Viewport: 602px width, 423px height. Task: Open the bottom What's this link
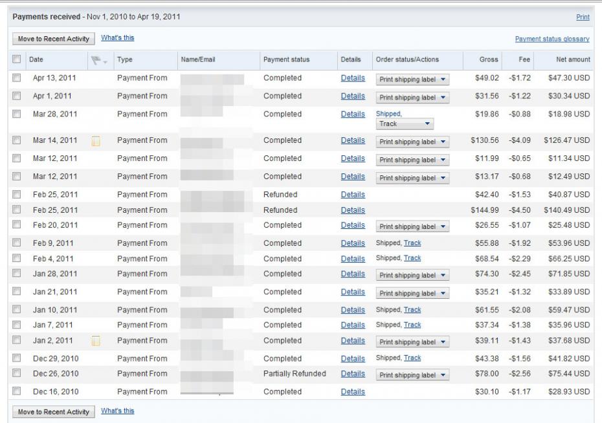[117, 411]
